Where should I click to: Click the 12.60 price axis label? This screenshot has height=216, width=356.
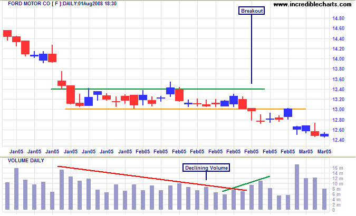point(338,130)
